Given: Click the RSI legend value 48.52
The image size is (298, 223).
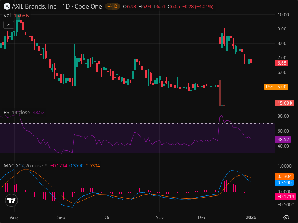Looking at the screenshot, I should click(39, 113).
